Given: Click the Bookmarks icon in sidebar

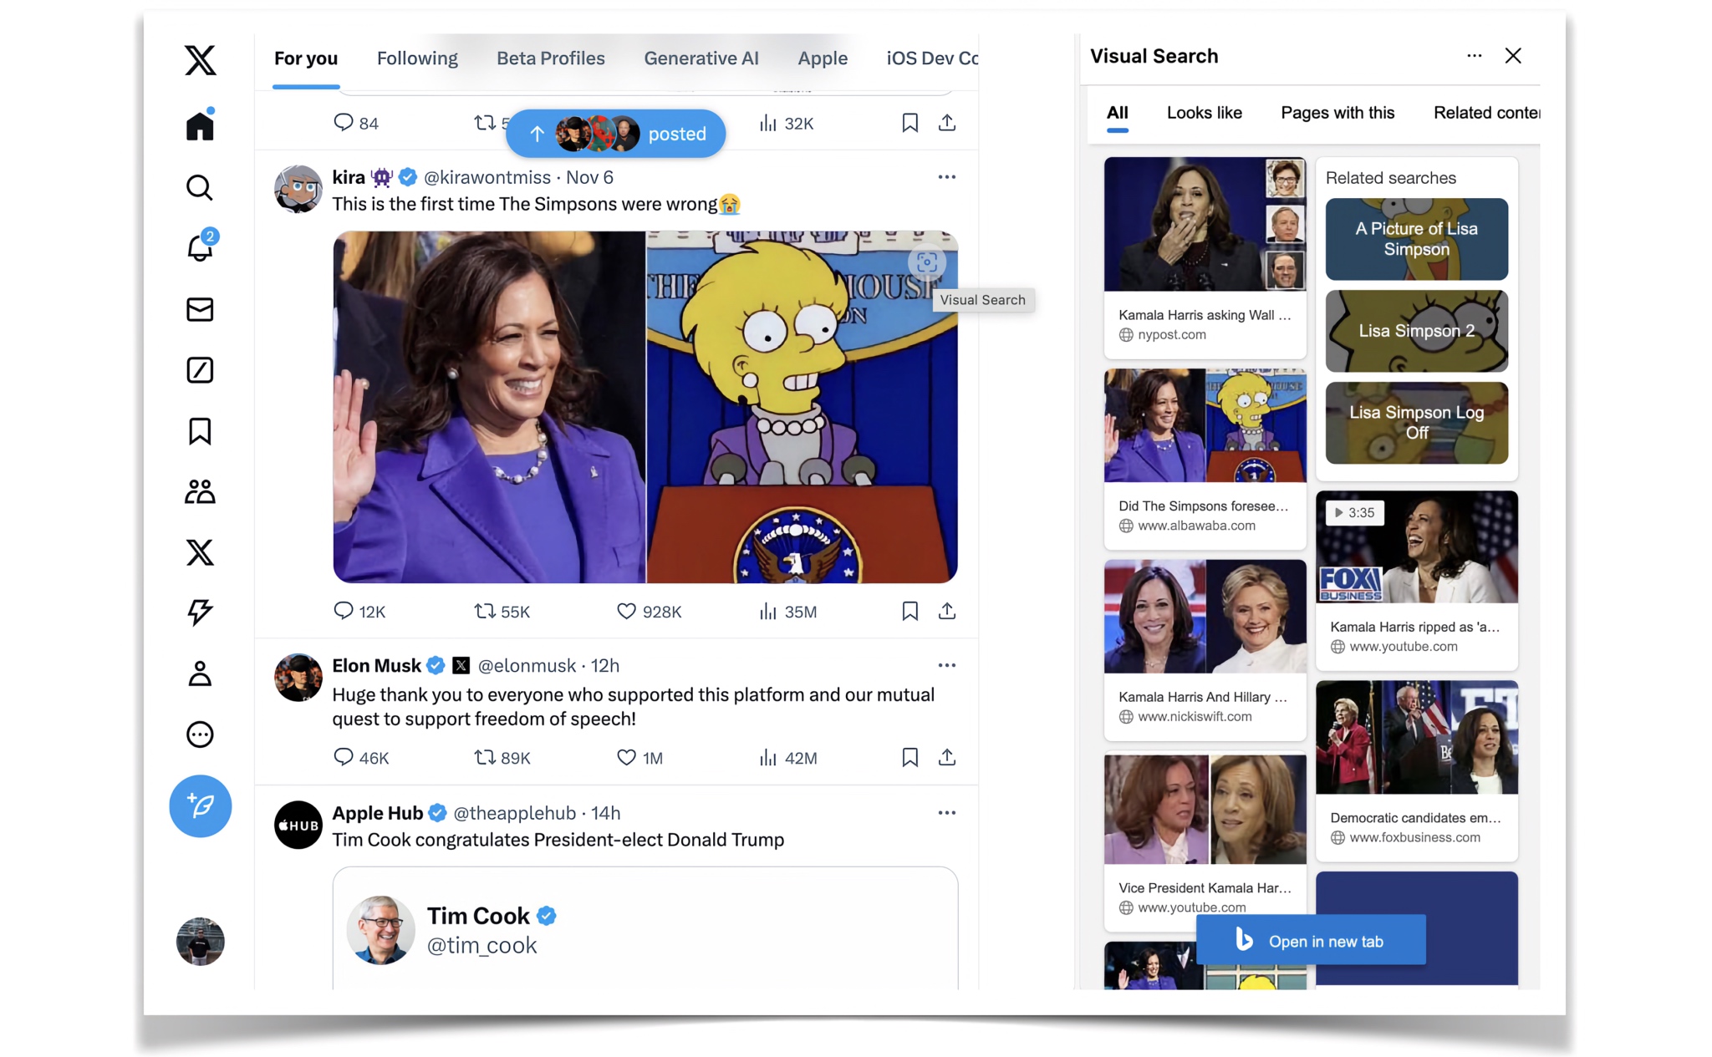Looking at the screenshot, I should pos(199,430).
